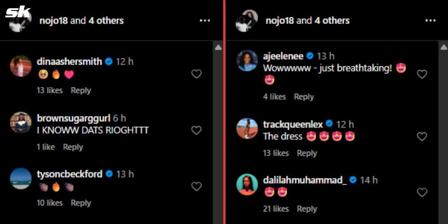Like ajeelenee's breathtaking comment heart

pyautogui.click(x=422, y=74)
